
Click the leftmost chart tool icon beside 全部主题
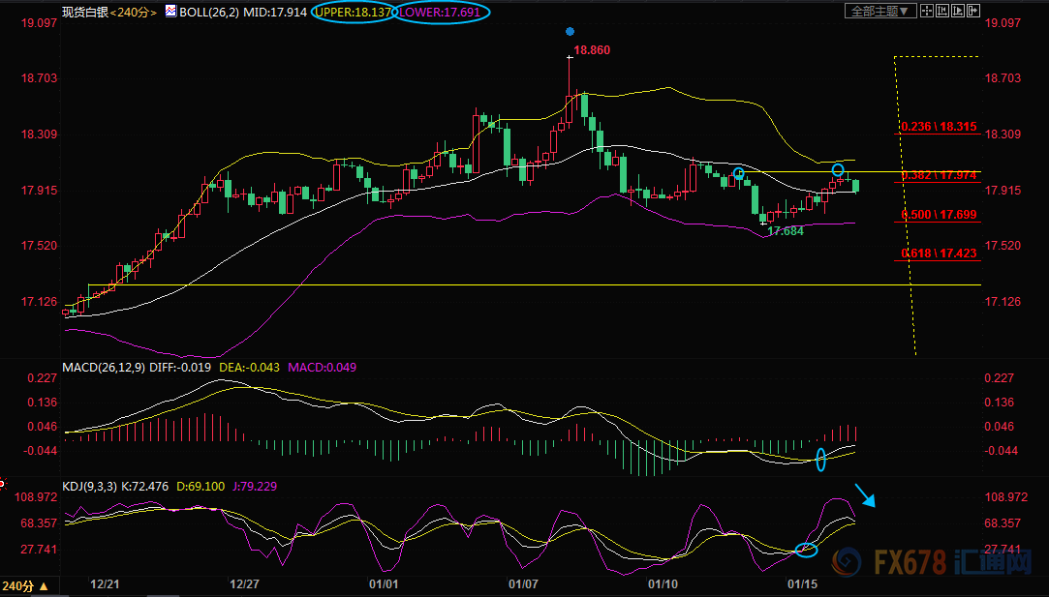pyautogui.click(x=926, y=12)
